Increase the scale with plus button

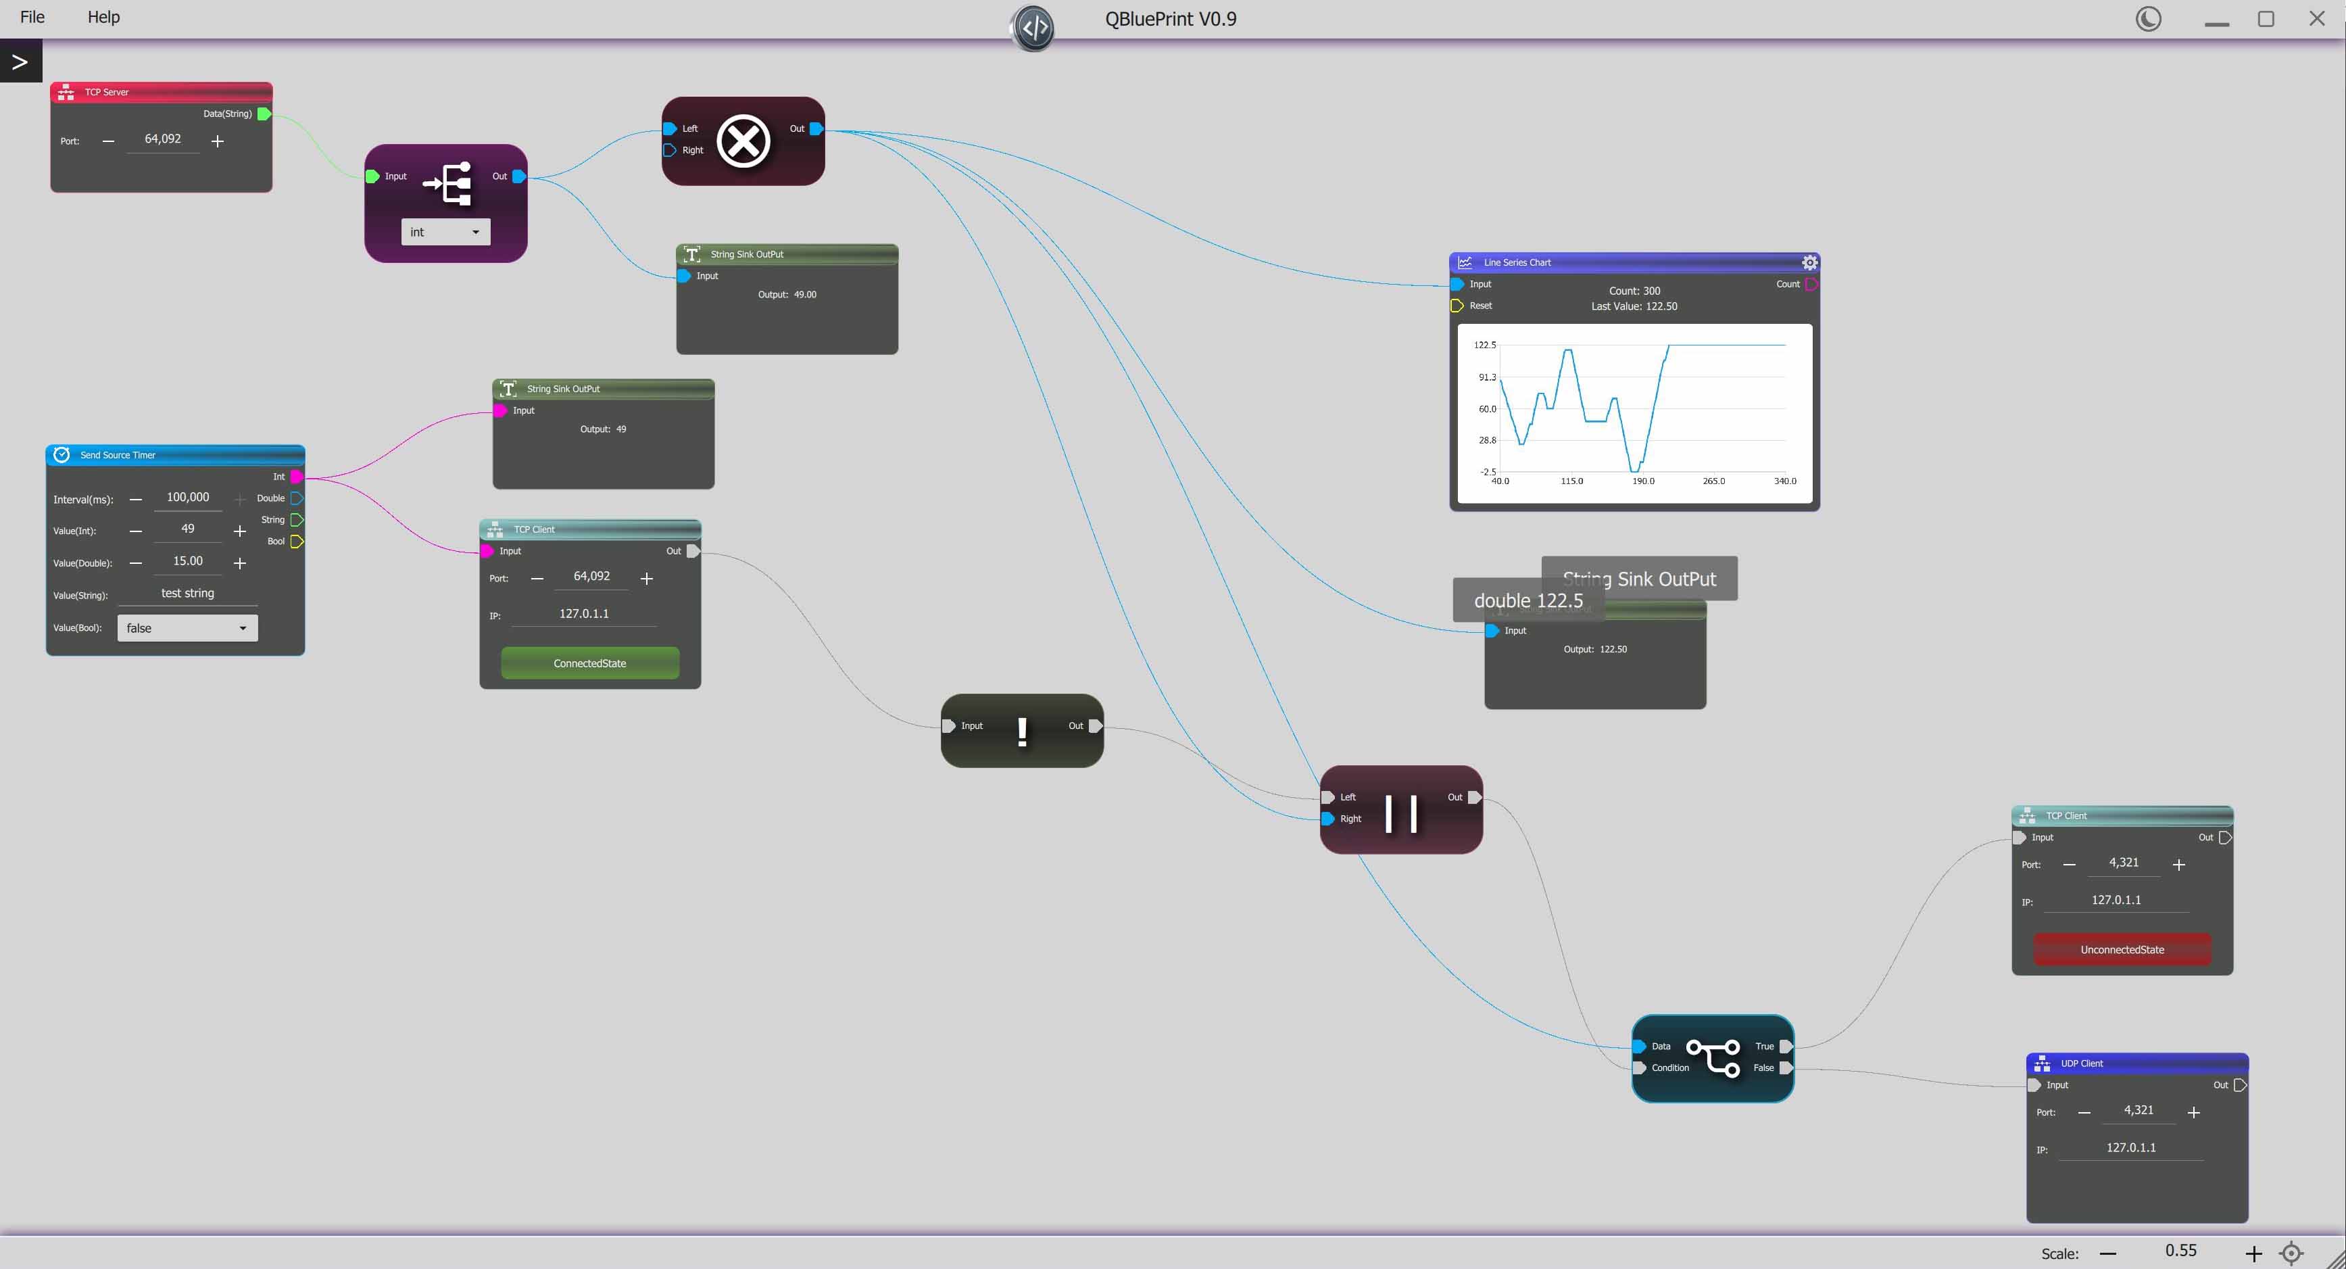pyautogui.click(x=2253, y=1253)
